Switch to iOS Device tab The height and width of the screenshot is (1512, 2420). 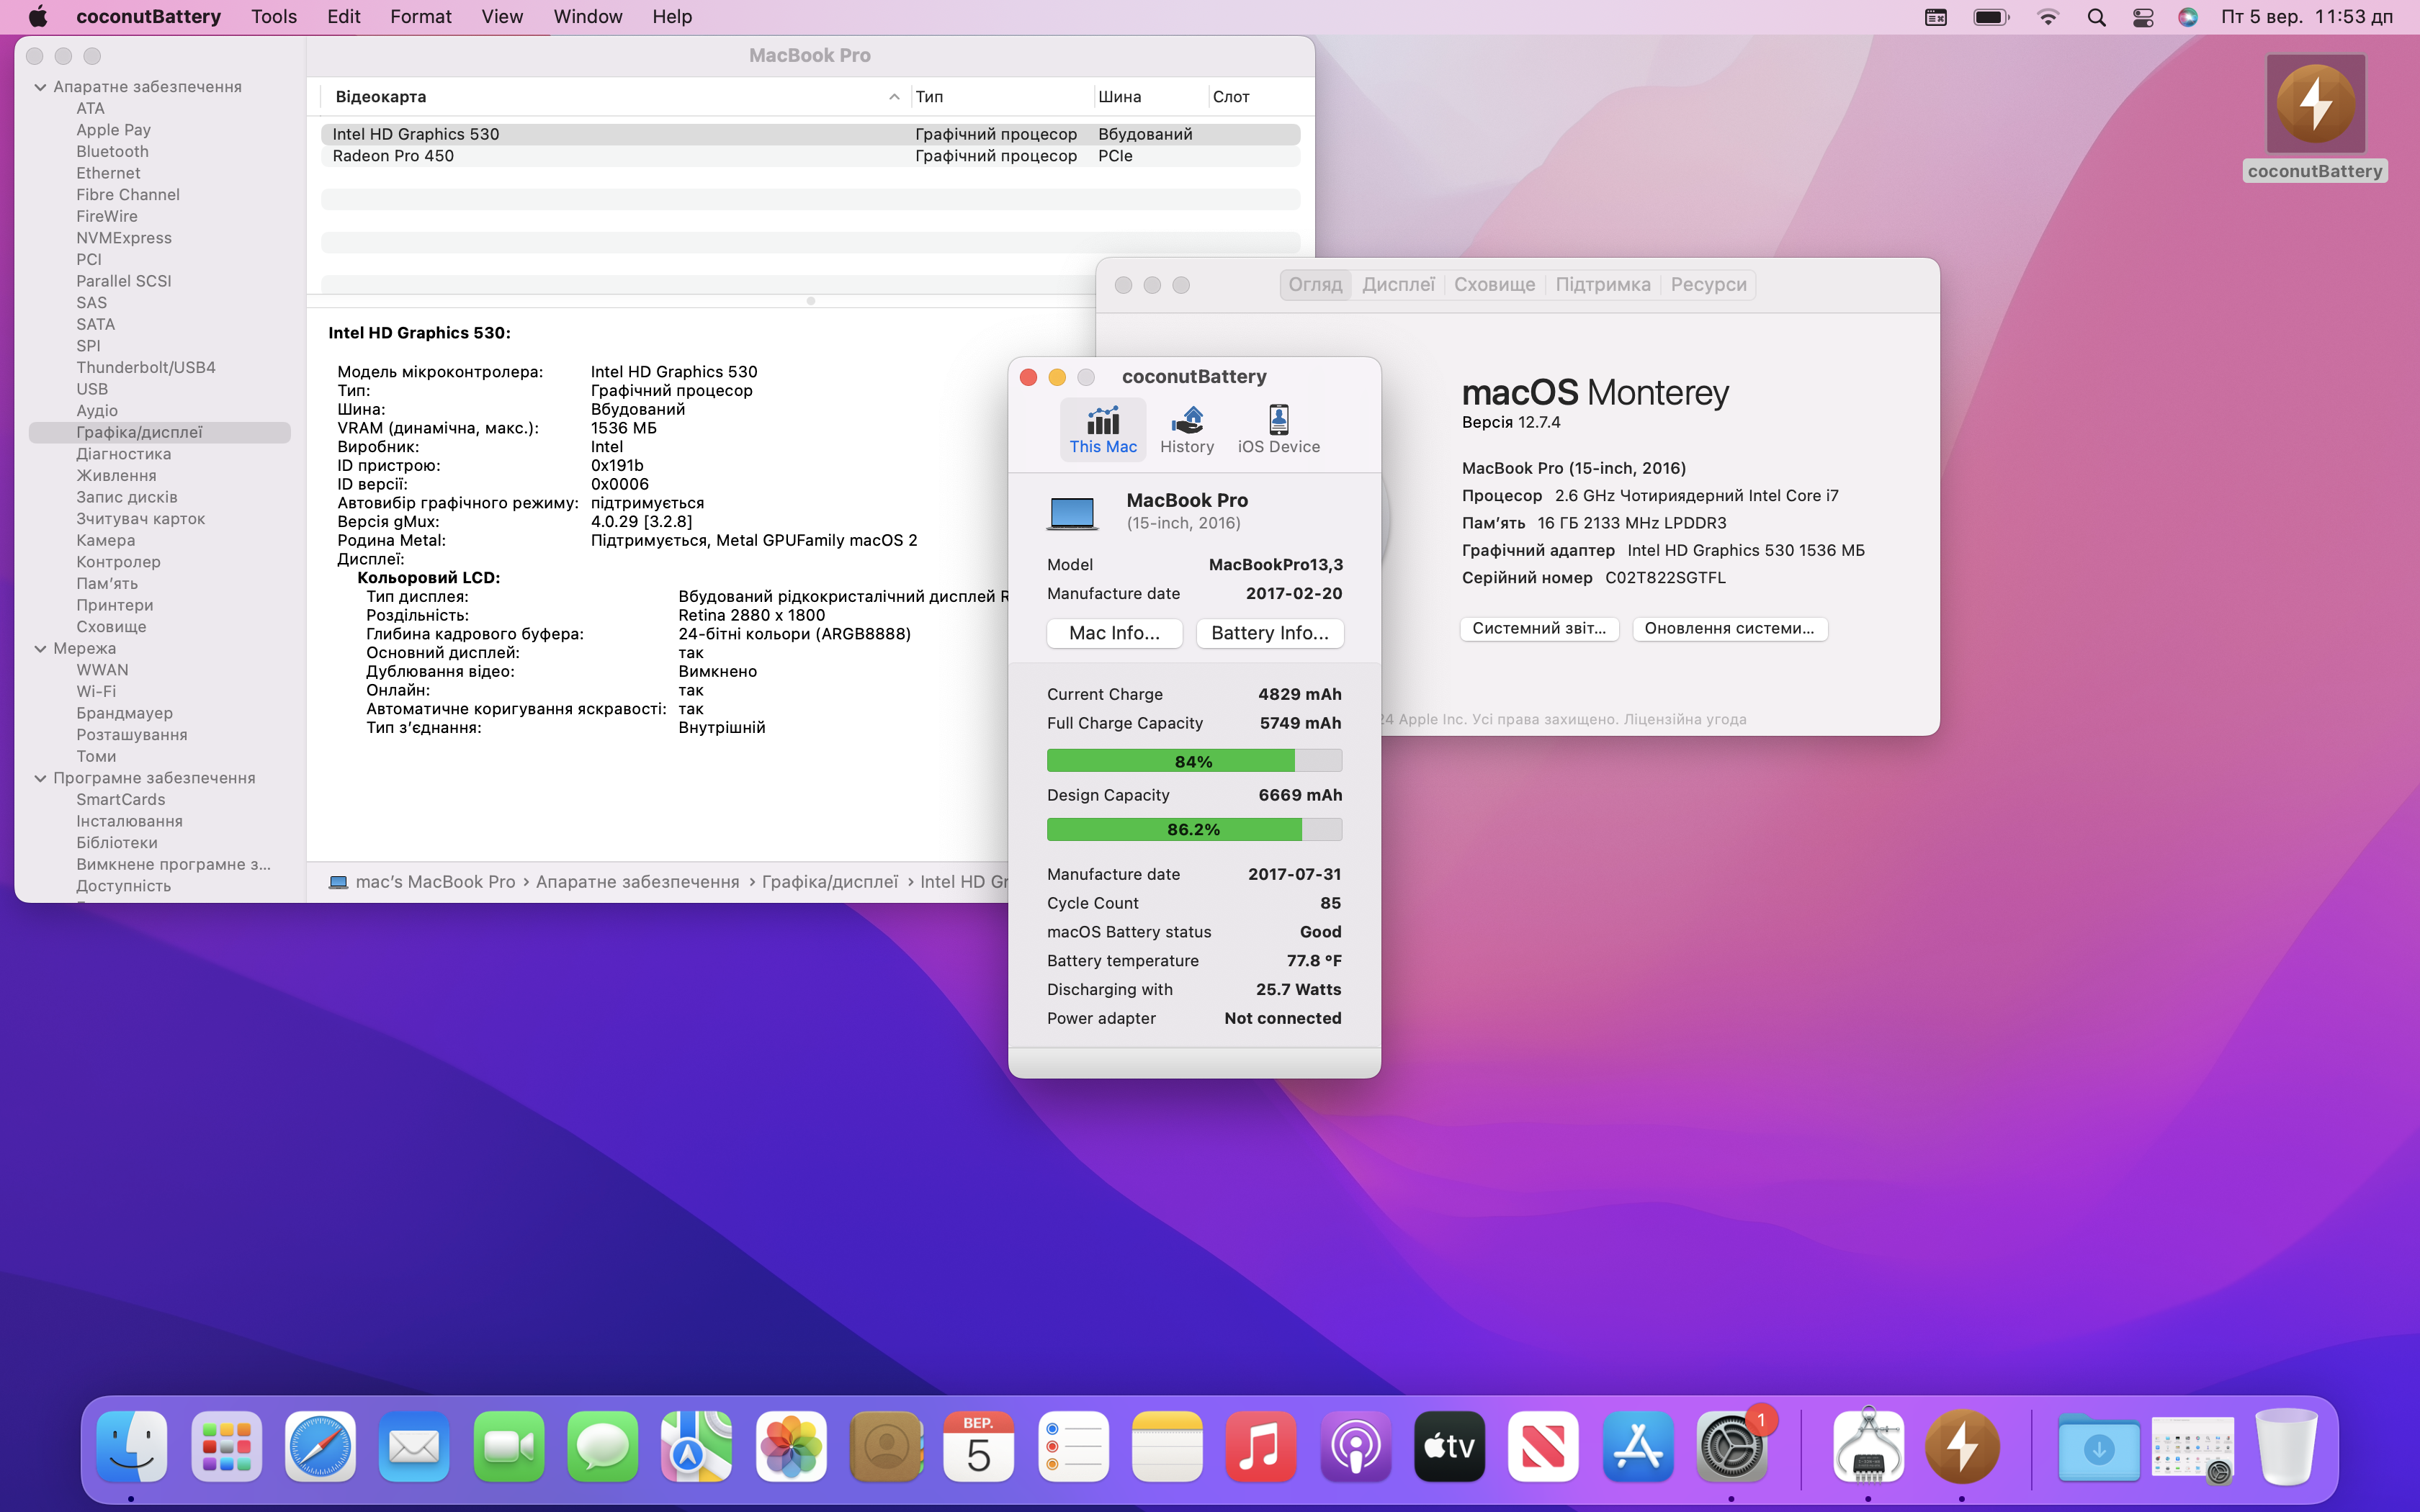(1278, 430)
